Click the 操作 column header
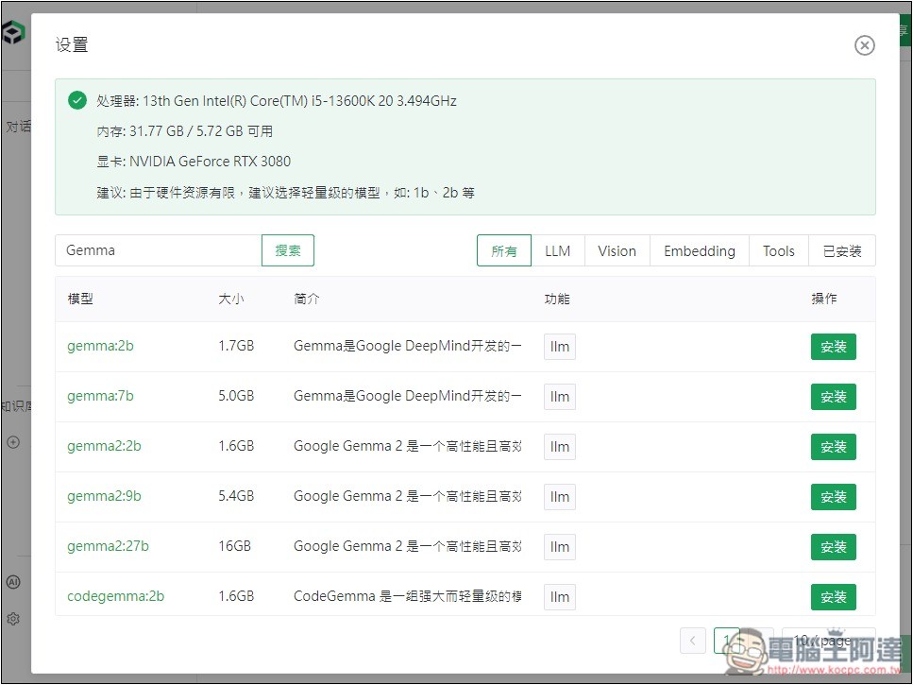Screen dimensions: 913x685 824,299
